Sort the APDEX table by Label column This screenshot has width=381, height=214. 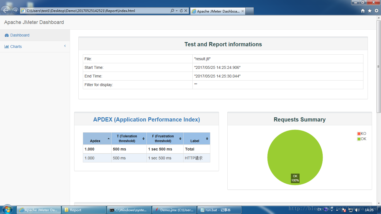click(197, 138)
